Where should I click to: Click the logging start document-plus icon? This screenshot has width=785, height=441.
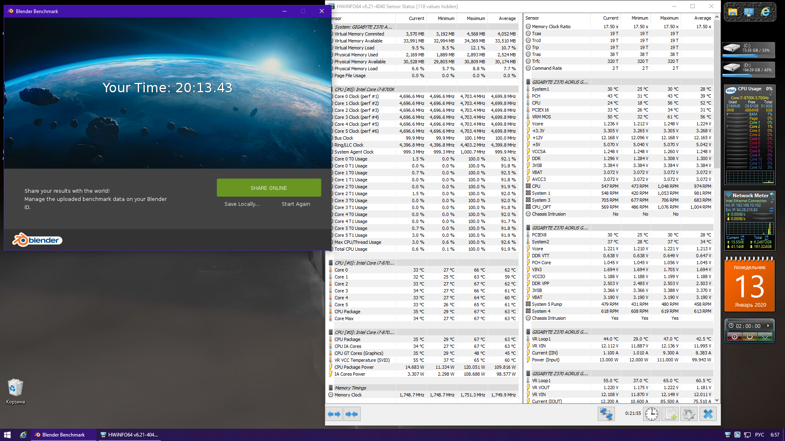(671, 414)
